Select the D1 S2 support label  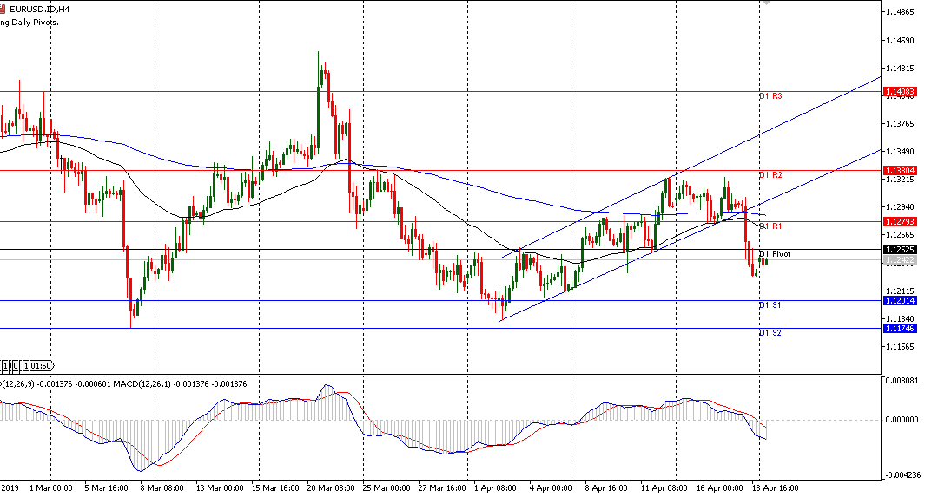[x=770, y=333]
